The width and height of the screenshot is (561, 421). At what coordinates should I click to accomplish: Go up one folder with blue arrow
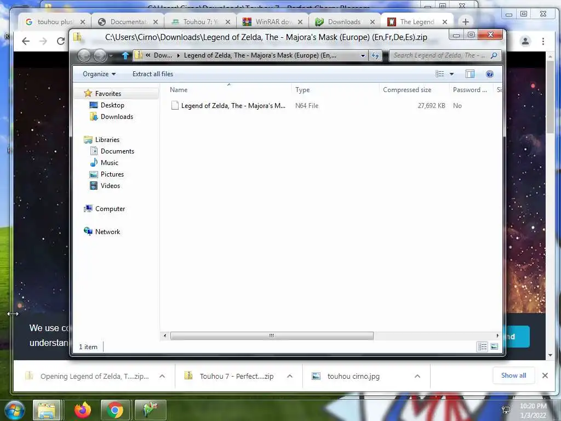pos(125,55)
